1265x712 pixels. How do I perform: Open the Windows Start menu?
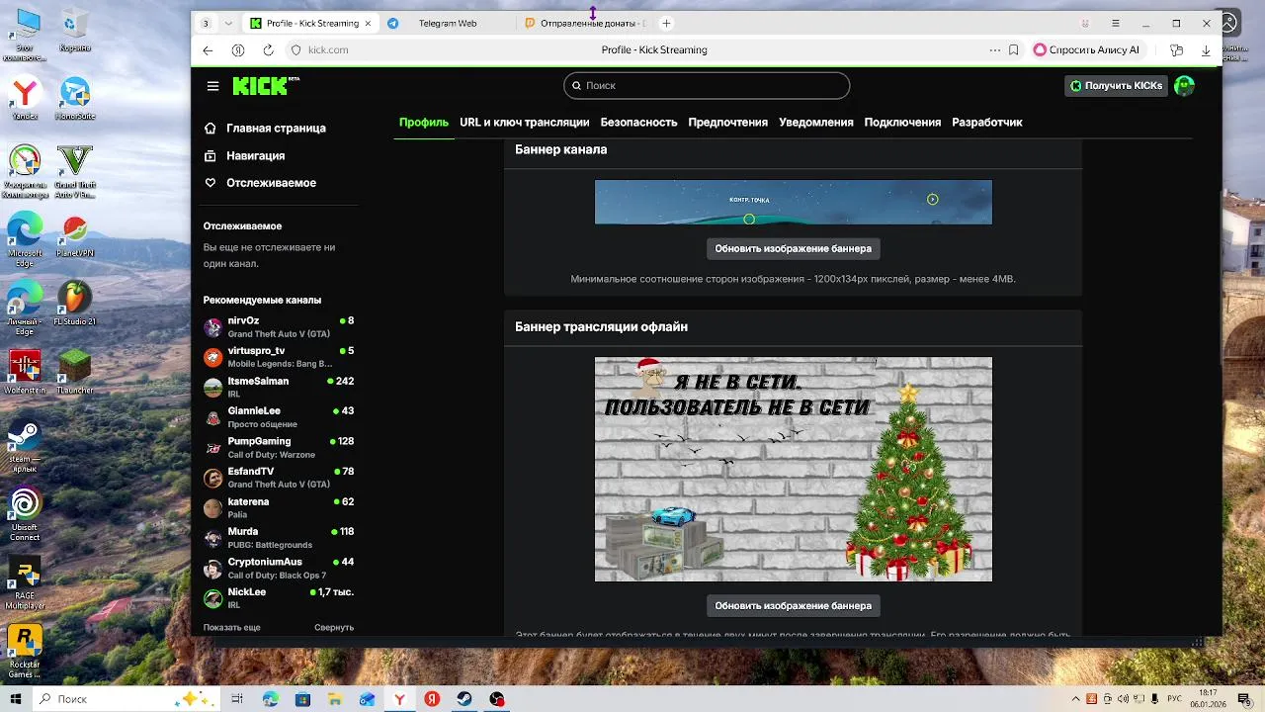click(x=15, y=699)
